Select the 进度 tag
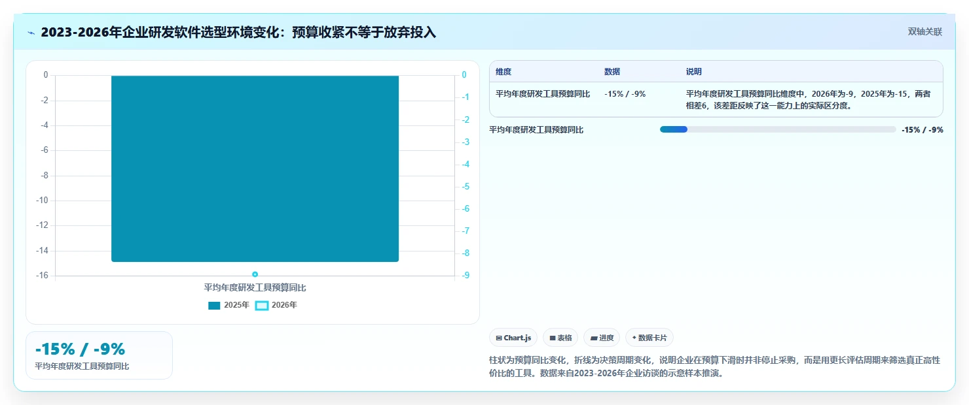 pos(602,338)
